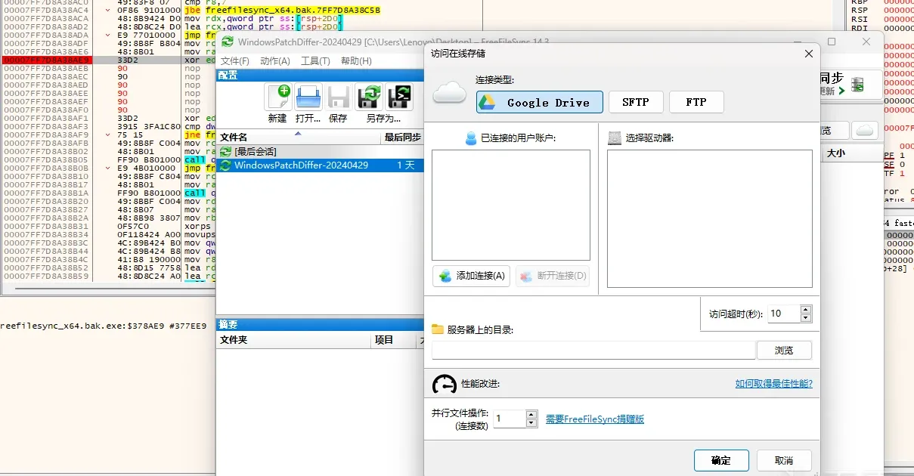This screenshot has height=476, width=914.
Task: Open the 如何取得最佳性能? link
Action: tap(774, 384)
